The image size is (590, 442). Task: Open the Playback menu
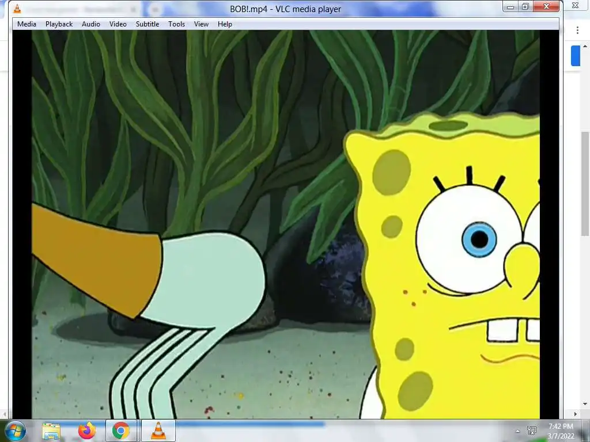(x=59, y=24)
